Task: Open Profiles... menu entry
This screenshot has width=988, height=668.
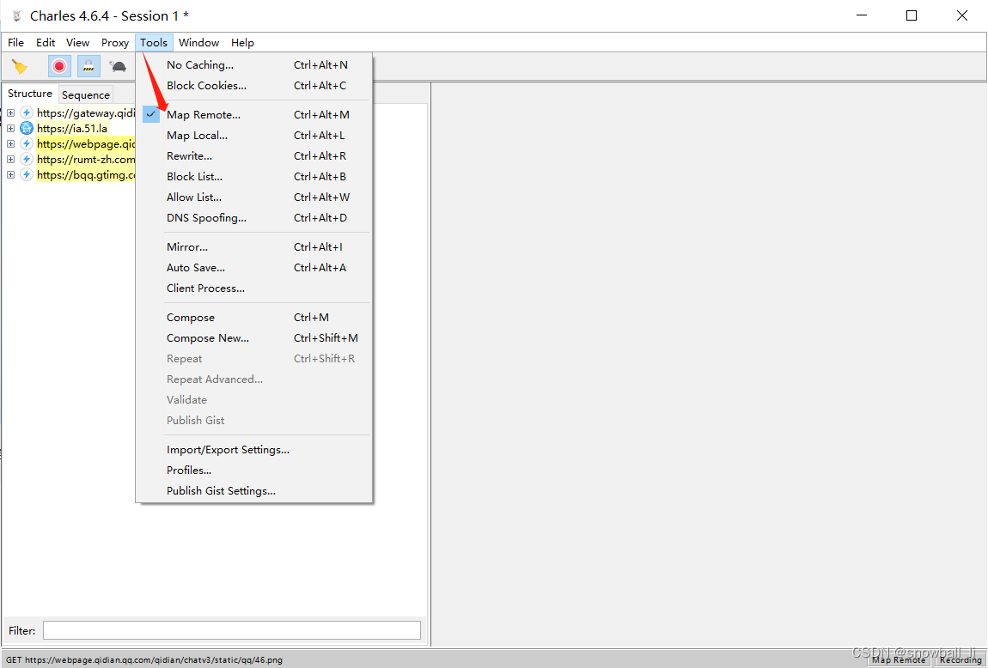Action: tap(254, 471)
